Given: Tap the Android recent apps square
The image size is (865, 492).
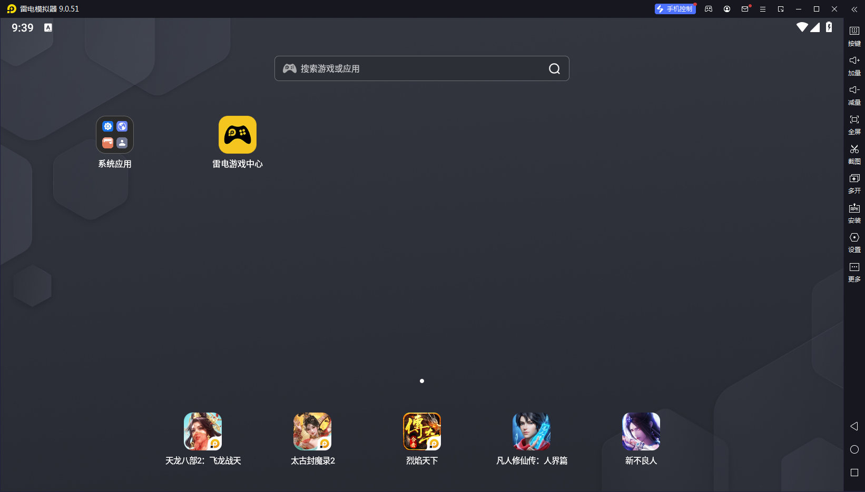Looking at the screenshot, I should (x=854, y=473).
